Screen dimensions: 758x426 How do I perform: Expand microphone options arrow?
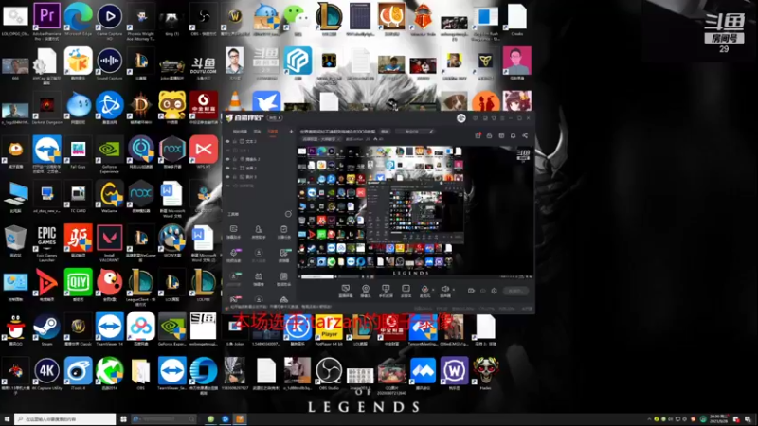point(433,290)
